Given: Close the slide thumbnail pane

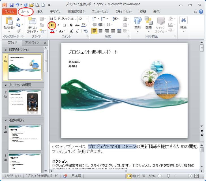Looking at the screenshot, I should [x=45, y=43].
